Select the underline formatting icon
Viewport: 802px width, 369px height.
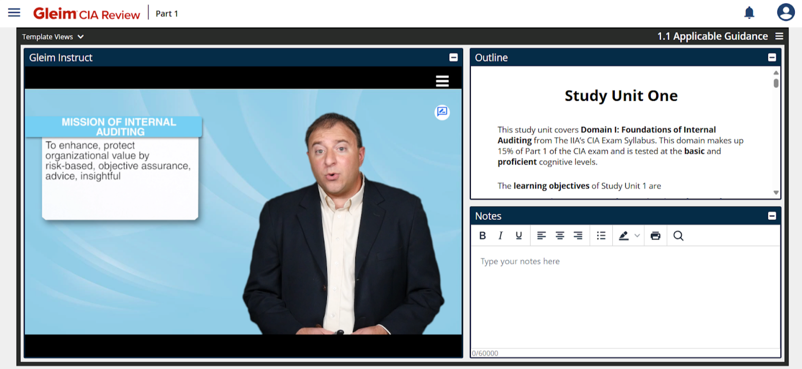pos(518,235)
